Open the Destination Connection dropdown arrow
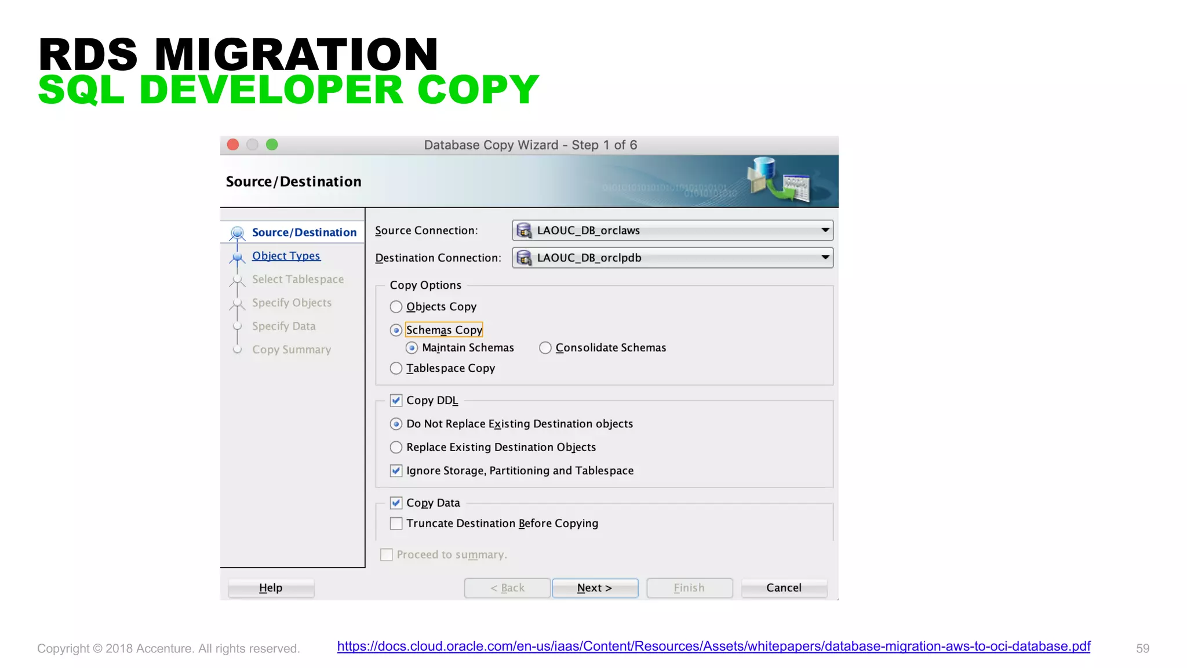1187x668 pixels. (x=825, y=257)
